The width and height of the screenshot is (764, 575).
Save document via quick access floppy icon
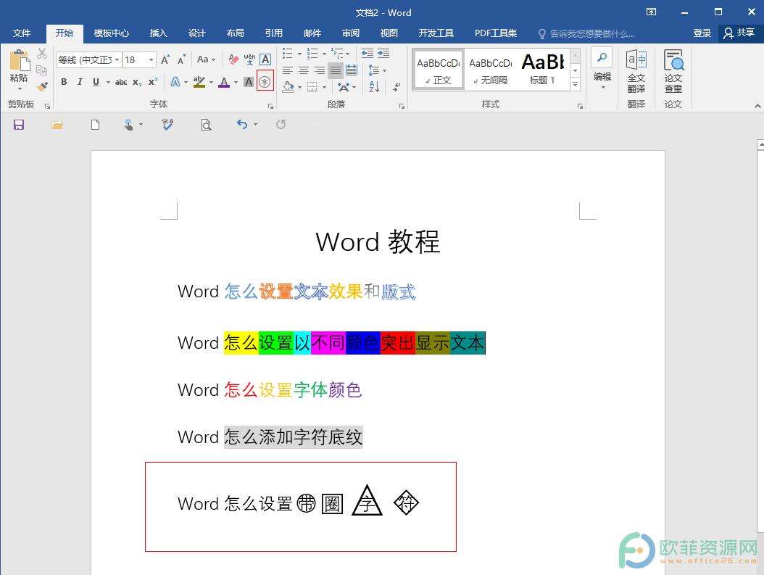[19, 125]
